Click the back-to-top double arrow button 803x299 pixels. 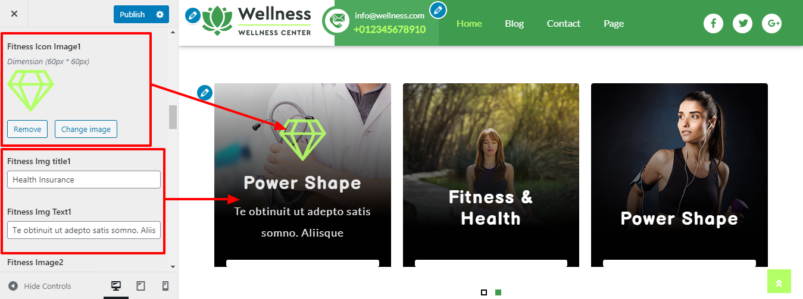pyautogui.click(x=779, y=281)
